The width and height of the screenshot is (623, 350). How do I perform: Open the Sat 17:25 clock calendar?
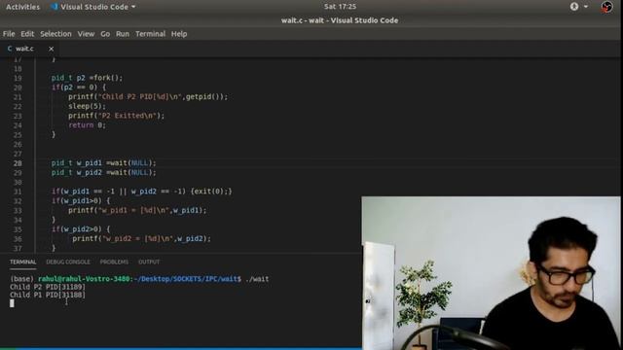pos(340,7)
